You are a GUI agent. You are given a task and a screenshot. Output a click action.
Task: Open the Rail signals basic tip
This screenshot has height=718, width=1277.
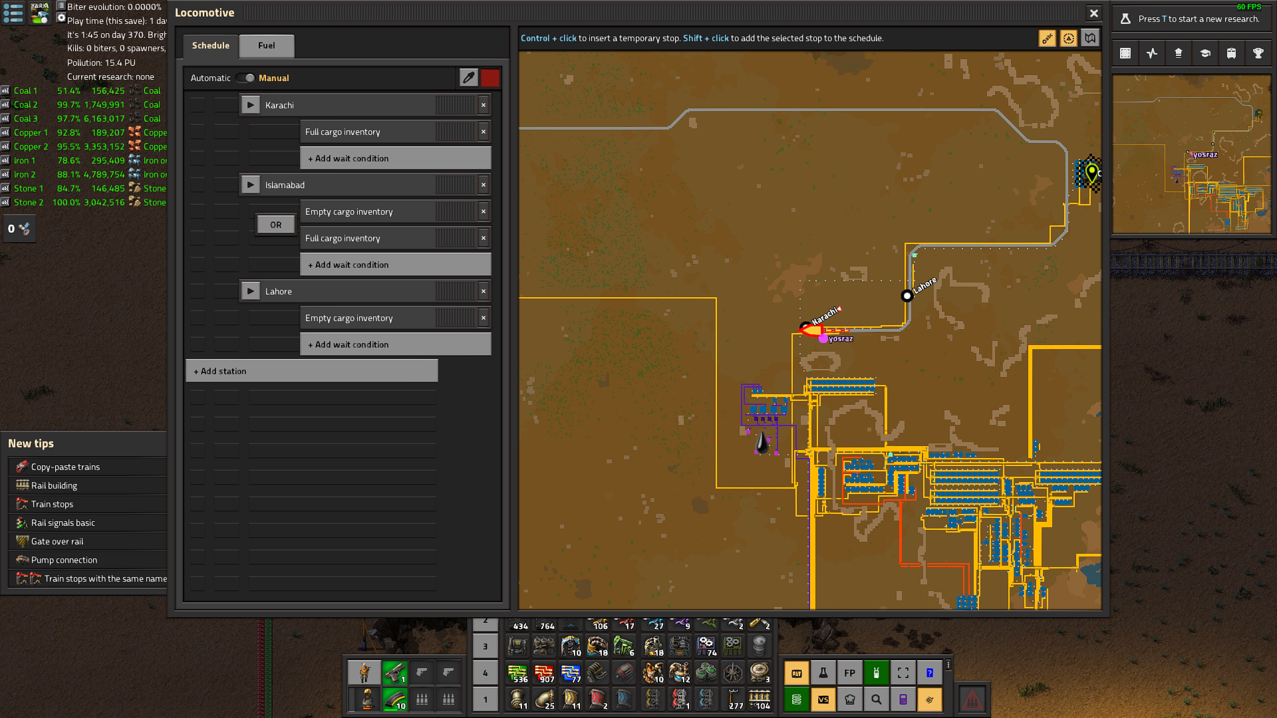point(87,523)
